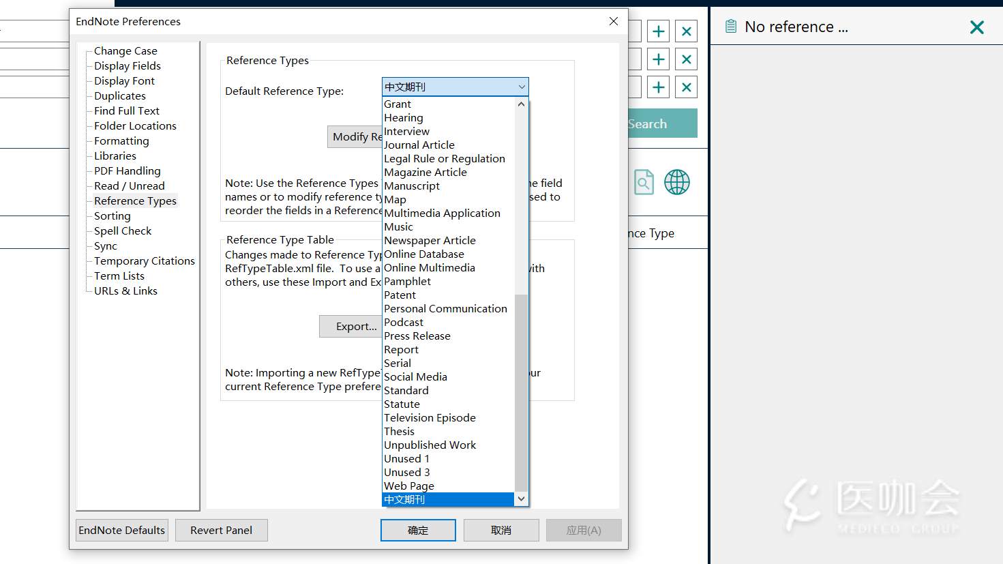Pick Newspaper Article from the list

tap(448, 241)
